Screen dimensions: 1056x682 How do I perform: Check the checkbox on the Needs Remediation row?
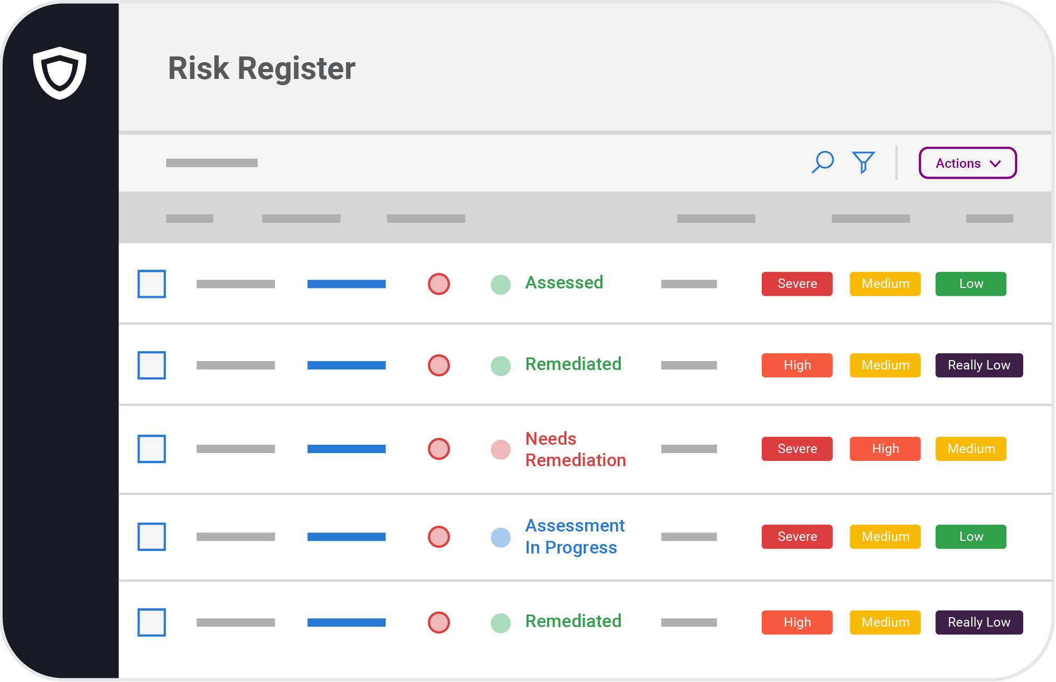pyautogui.click(x=151, y=449)
